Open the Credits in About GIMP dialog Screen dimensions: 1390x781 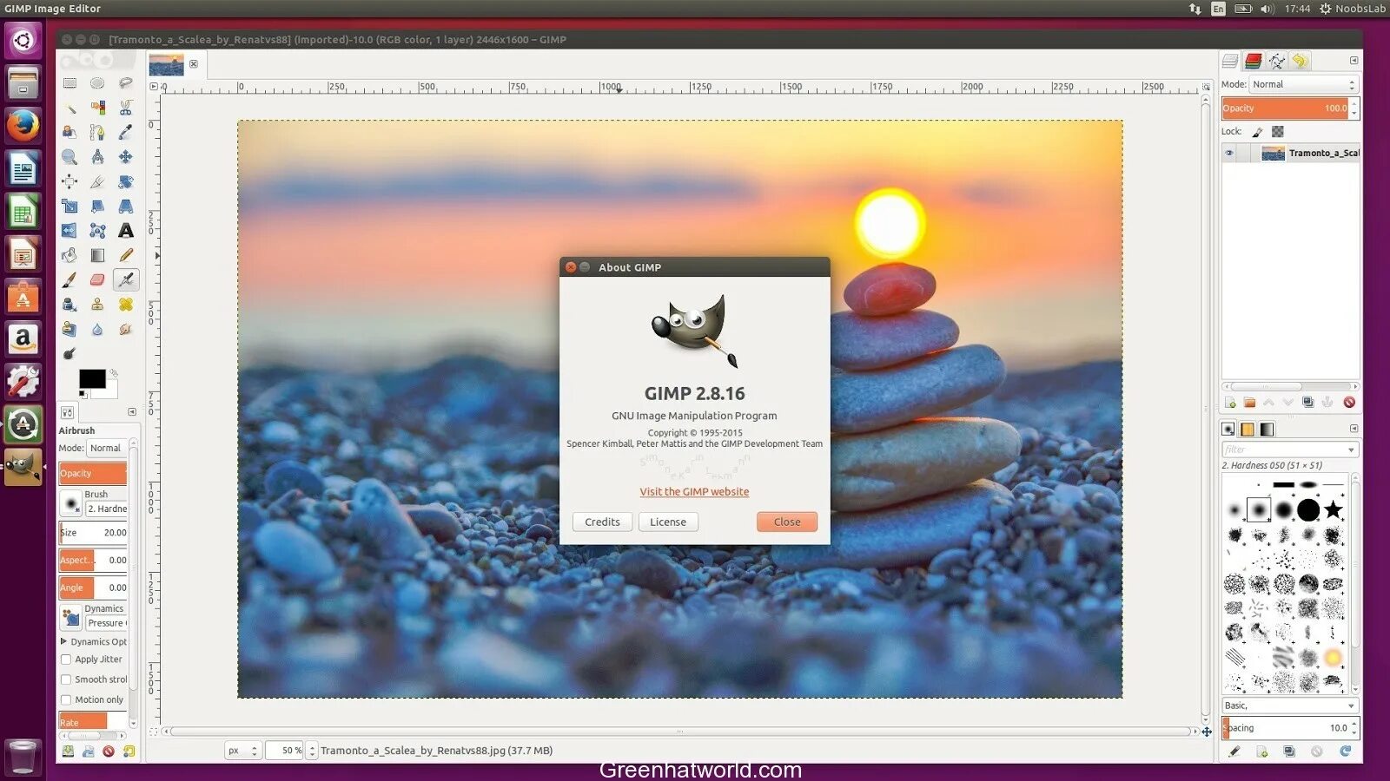pos(602,522)
